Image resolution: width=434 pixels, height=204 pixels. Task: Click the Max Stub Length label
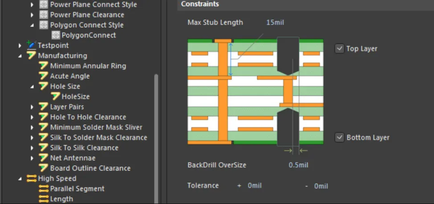point(215,22)
